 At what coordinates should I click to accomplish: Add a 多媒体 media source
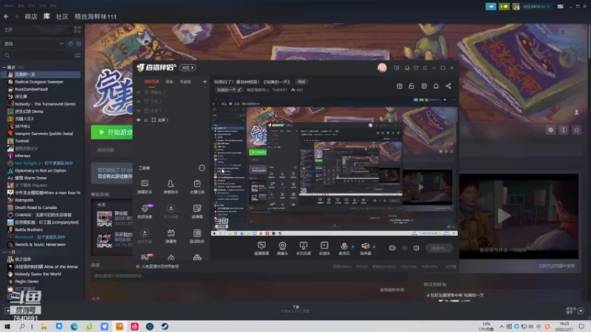[324, 249]
